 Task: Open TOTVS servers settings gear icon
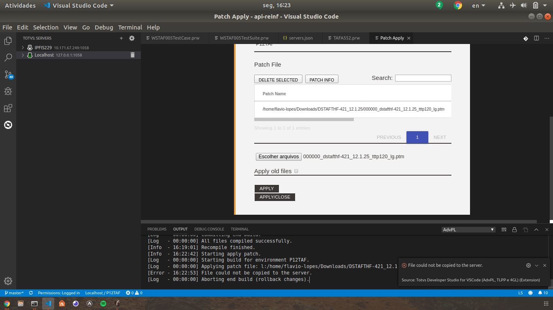click(x=132, y=38)
